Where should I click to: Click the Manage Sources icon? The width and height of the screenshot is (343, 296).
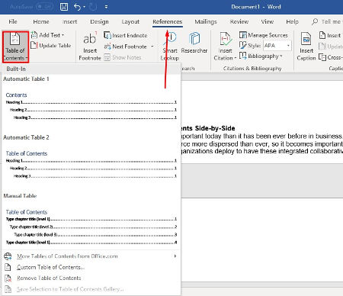(x=243, y=35)
